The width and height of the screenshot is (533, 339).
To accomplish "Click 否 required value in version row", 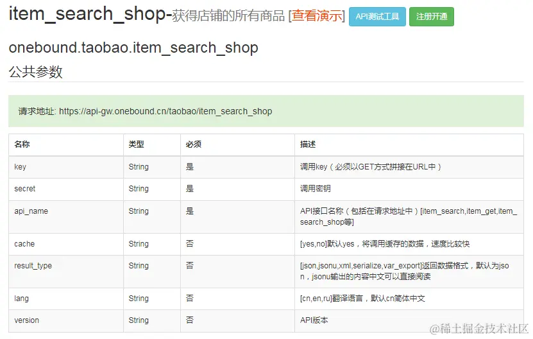I will coord(190,320).
